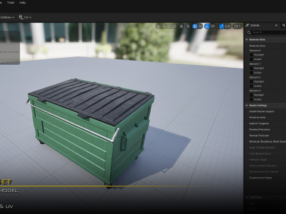Collapse the Nanite Settings section
Viewport: 286px width, 214px height.
247,105
